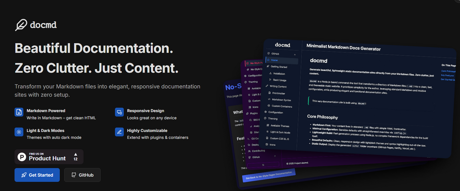Click the Markdown Powered download icon
The height and width of the screenshot is (191, 460).
pos(19,112)
